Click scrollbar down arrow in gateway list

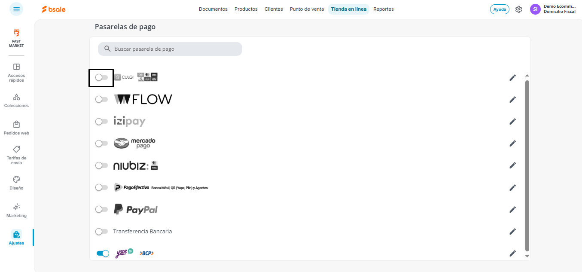pos(527,256)
